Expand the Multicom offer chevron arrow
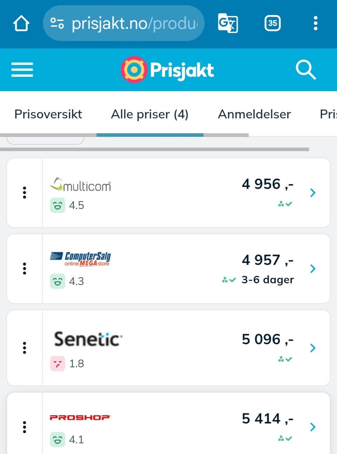The image size is (337, 454). click(x=313, y=193)
